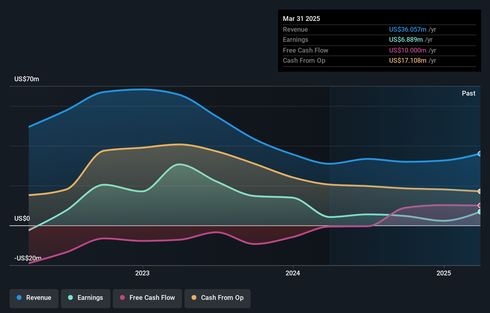Click the 2023 x-axis label
Viewport: 490px width, 313px height.
(142, 273)
